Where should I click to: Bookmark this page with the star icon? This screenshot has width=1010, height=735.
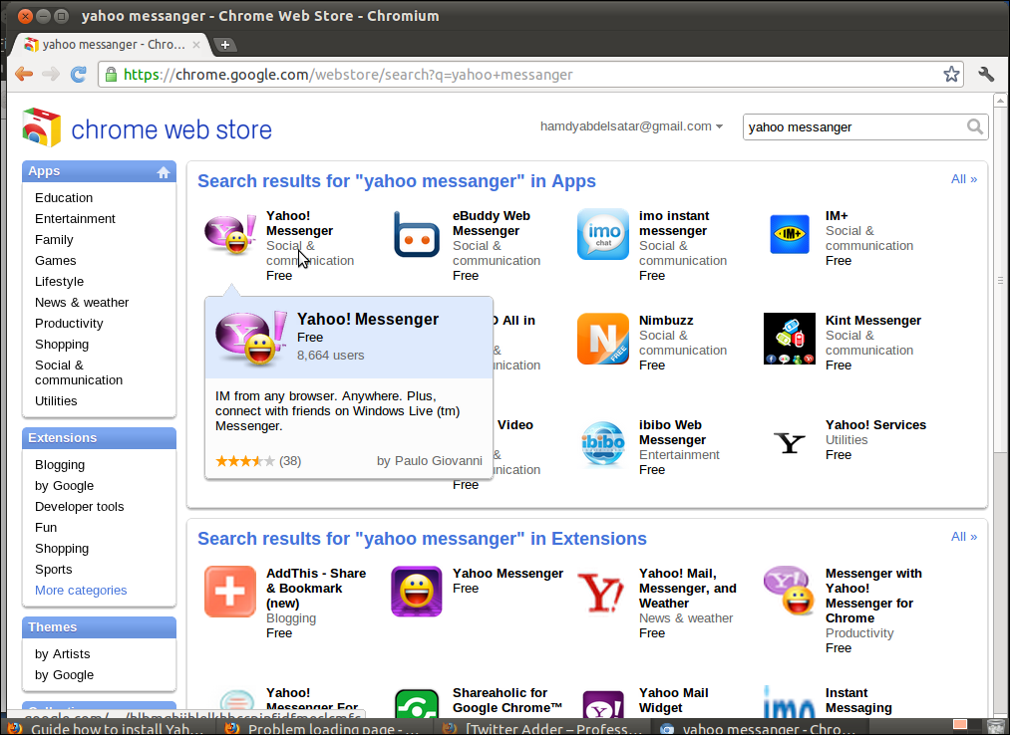pyautogui.click(x=951, y=74)
